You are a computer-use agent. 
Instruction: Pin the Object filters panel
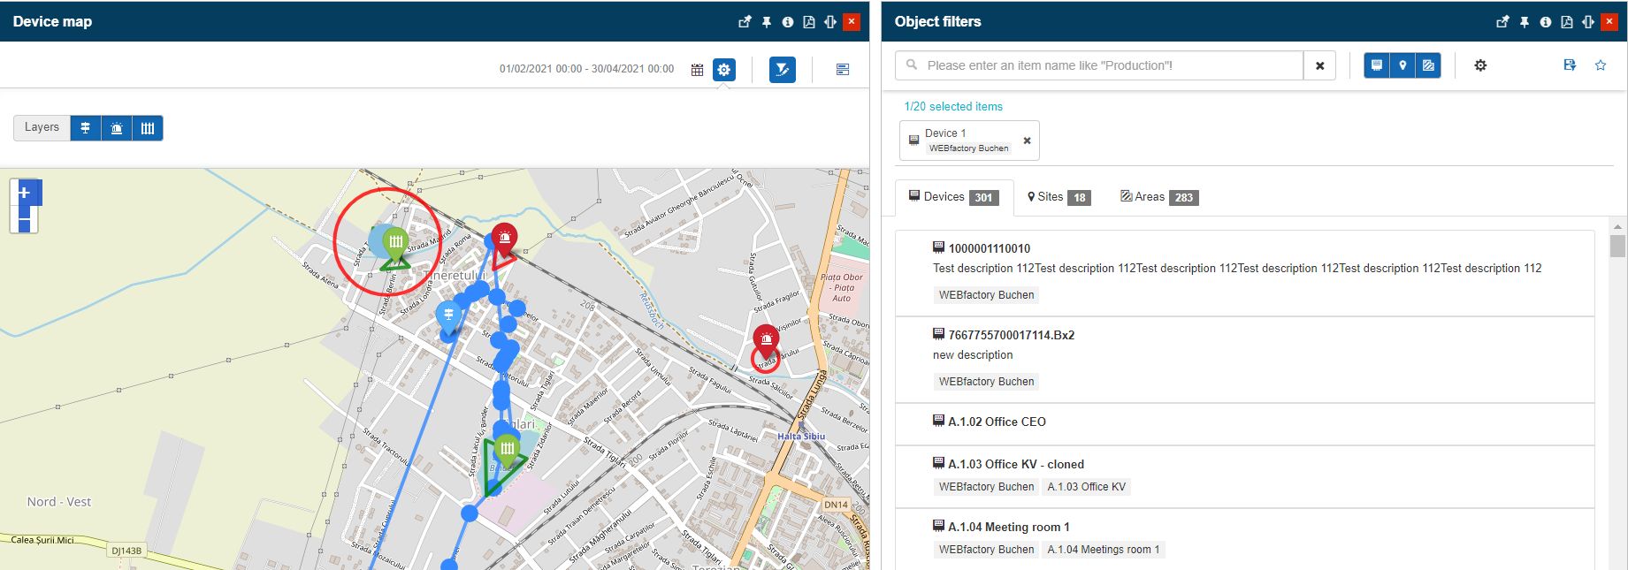[1524, 22]
